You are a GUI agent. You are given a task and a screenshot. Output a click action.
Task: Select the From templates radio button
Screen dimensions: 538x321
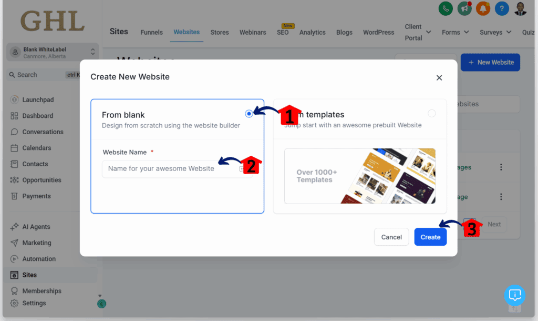(x=432, y=114)
